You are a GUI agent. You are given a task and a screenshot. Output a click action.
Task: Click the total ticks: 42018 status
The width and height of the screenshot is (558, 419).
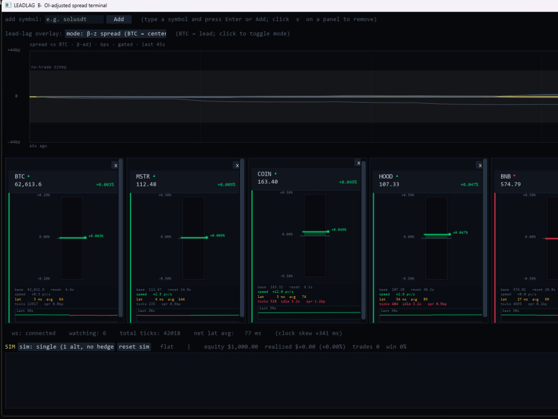(x=150, y=333)
